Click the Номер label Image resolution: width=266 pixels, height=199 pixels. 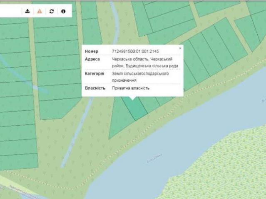[x=92, y=51]
